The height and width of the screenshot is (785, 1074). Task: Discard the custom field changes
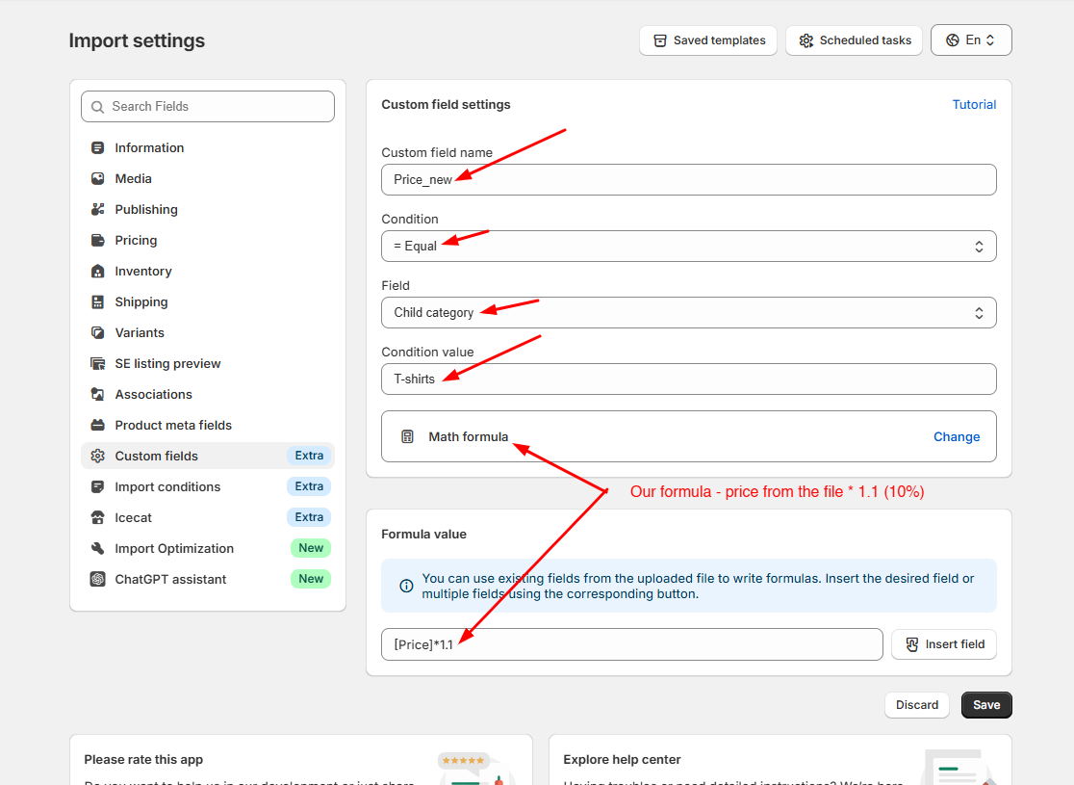click(x=916, y=705)
